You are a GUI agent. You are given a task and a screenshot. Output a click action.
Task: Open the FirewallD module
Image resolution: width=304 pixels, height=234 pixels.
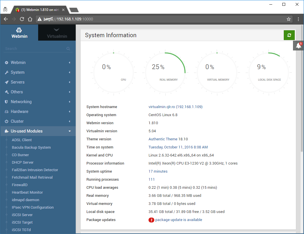click(x=20, y=185)
